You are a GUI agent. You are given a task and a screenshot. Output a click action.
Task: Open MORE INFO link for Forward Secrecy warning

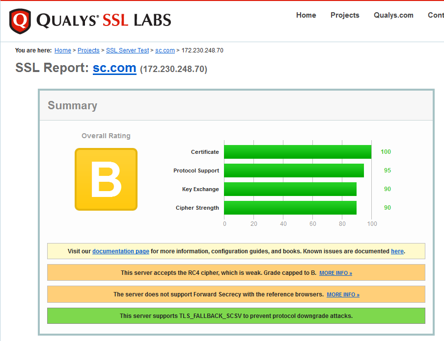tap(343, 294)
